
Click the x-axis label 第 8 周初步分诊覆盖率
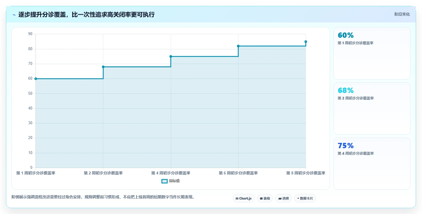[306, 173]
